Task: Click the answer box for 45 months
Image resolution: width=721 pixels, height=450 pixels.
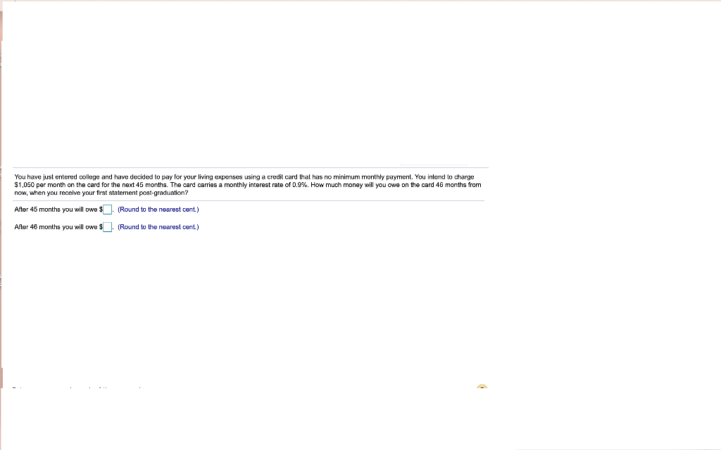Action: pyautogui.click(x=107, y=210)
